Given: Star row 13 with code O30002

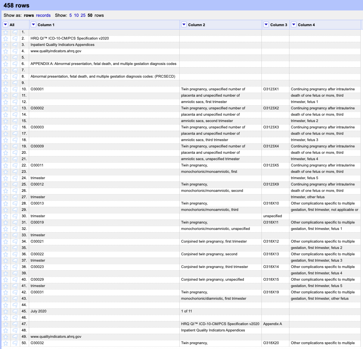Looking at the screenshot, I should coord(6,108).
